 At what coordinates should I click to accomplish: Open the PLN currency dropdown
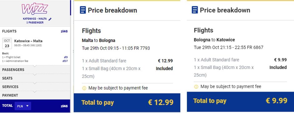click(23, 106)
